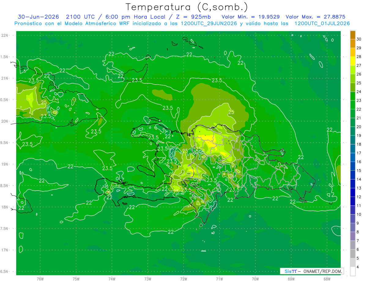Click the "20N" latitude axis label
This screenshot has height=283, width=367.
(5, 121)
